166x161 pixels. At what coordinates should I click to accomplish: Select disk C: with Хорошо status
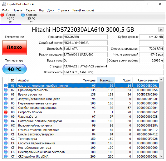pyautogui.click(x=31, y=18)
